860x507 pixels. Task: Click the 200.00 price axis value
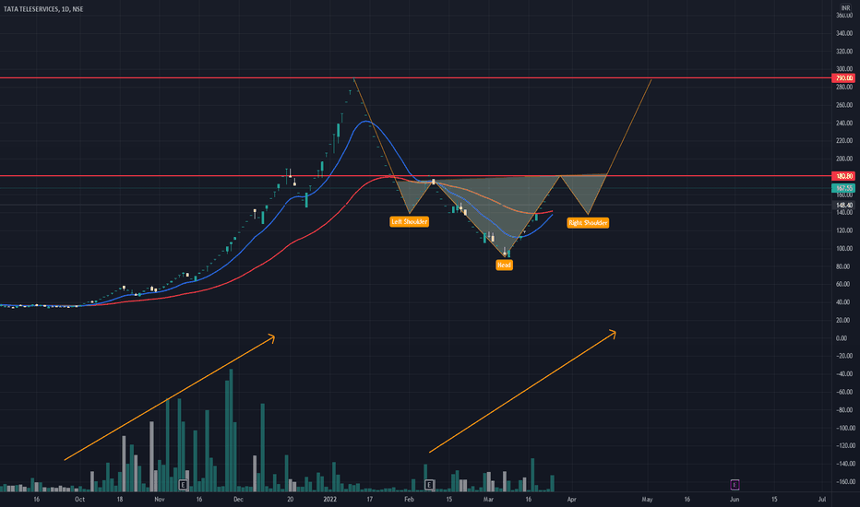coord(844,159)
